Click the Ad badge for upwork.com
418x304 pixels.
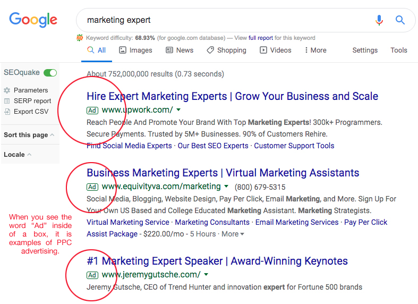pyautogui.click(x=92, y=111)
